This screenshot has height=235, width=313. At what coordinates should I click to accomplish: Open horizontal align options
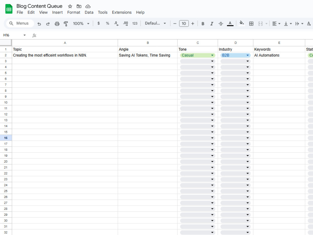click(x=276, y=24)
